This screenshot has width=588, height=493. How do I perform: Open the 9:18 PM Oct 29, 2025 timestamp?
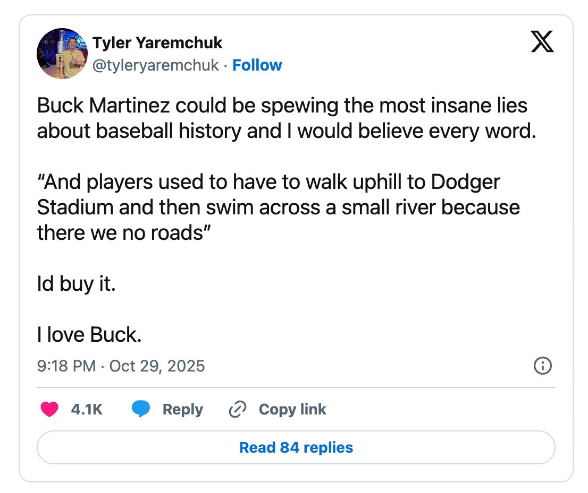click(x=121, y=366)
